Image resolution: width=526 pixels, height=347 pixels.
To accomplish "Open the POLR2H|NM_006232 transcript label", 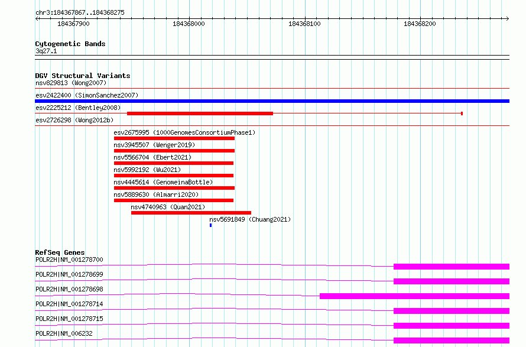I will coord(64,333).
